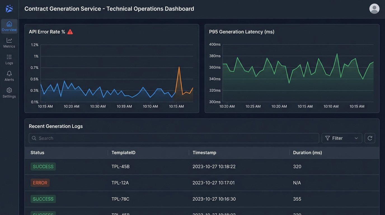Viewport: 385px width, 215px height.
Task: Sort by the Duration (ms) column header
Action: pyautogui.click(x=307, y=153)
